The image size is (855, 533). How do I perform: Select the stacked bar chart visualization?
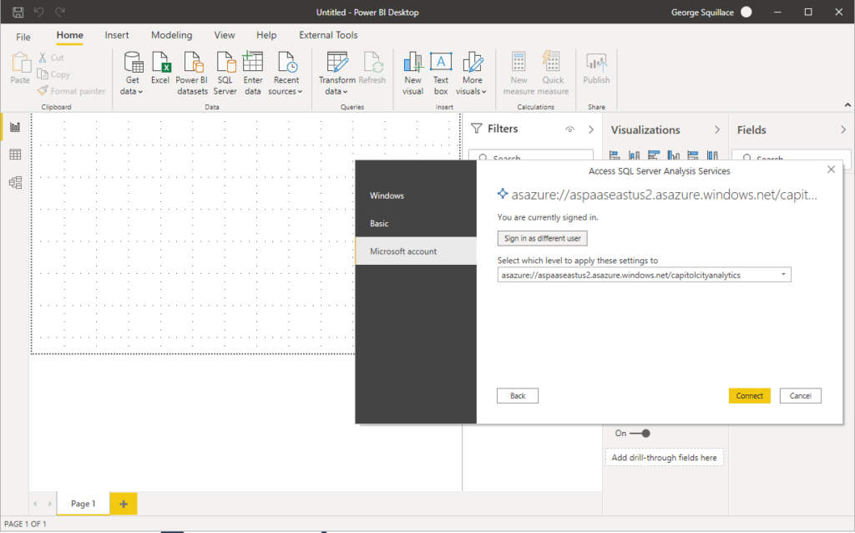coord(614,155)
